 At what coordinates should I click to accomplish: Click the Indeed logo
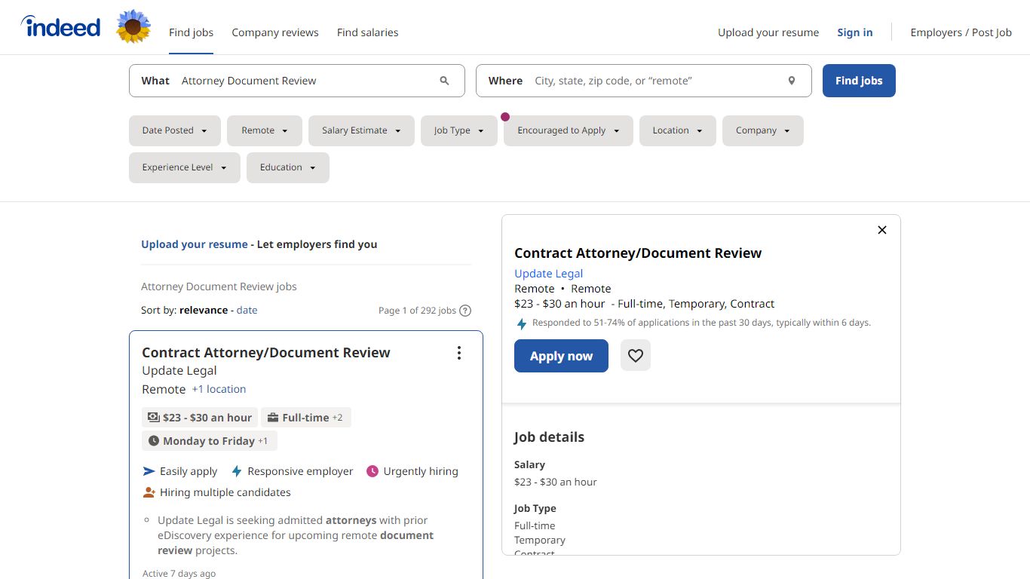[x=60, y=27]
